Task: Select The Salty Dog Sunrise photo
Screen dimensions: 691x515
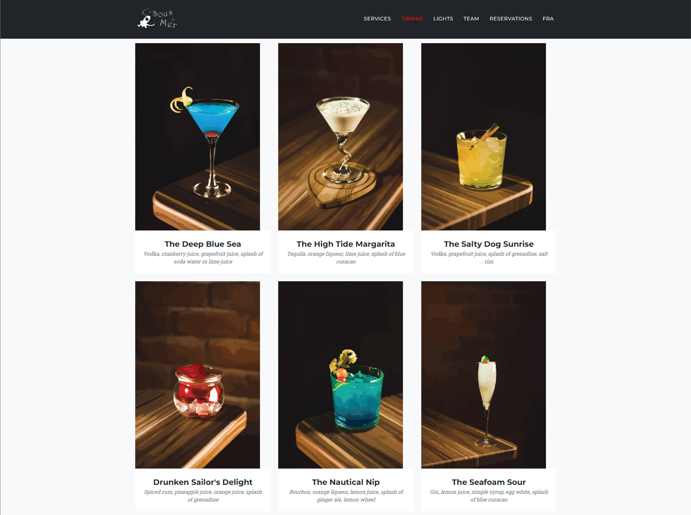Action: 483,137
